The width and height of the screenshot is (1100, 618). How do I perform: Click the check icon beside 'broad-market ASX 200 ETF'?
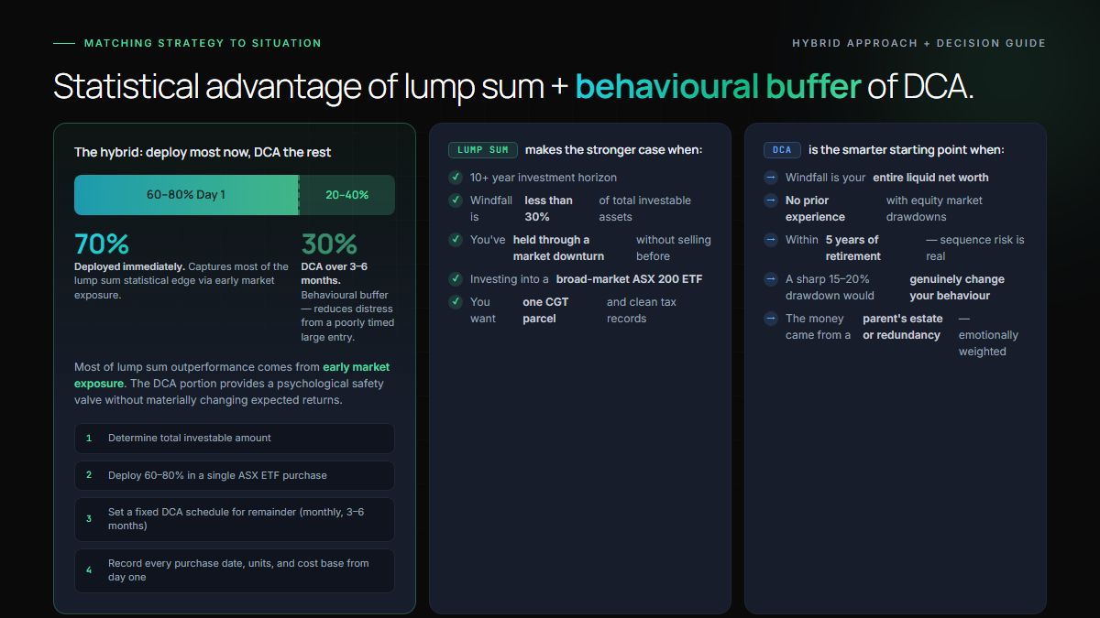[456, 279]
